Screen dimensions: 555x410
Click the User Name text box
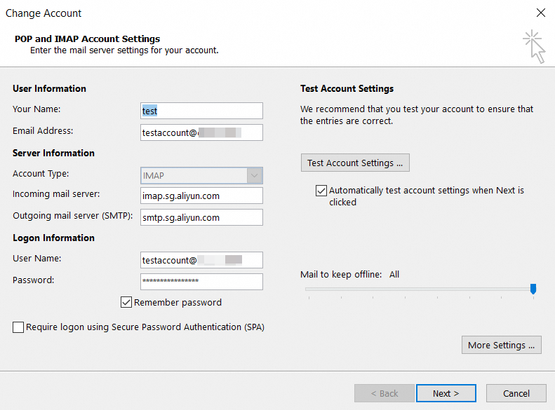click(201, 260)
